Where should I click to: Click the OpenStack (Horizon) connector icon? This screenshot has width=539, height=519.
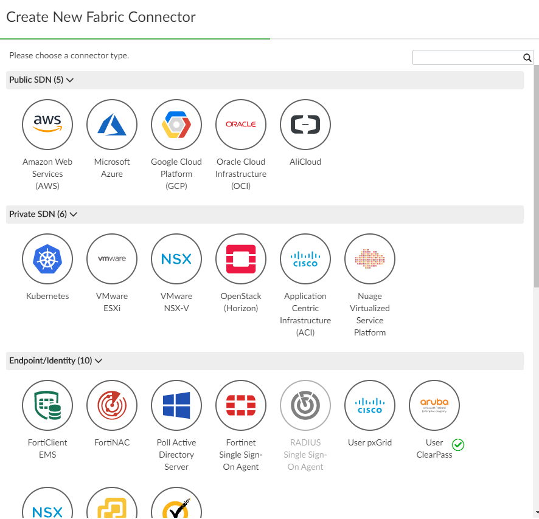[241, 259]
